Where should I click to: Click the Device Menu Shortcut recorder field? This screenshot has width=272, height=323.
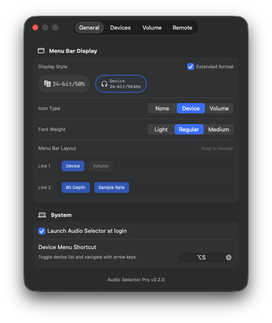pyautogui.click(x=206, y=257)
